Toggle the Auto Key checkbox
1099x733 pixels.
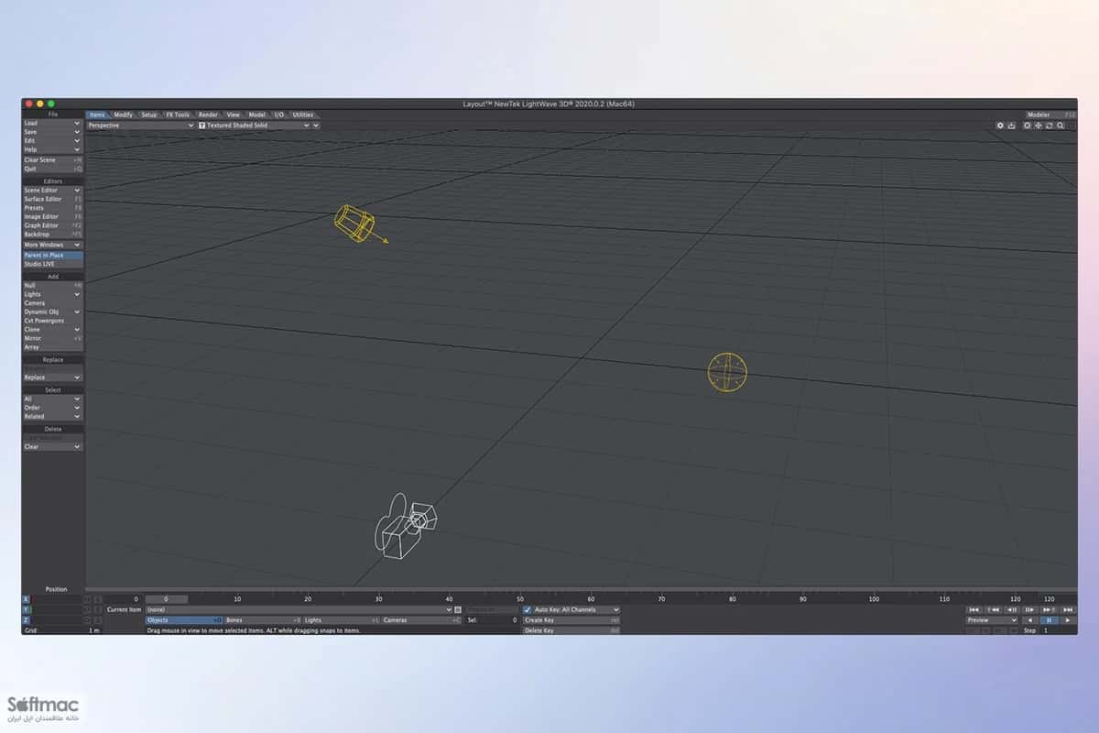[x=527, y=609]
